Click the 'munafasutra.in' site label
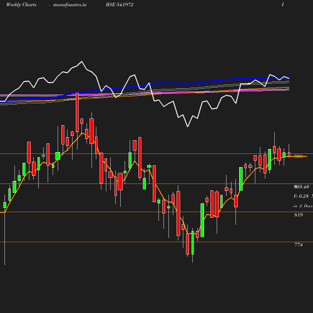The image size is (313, 313). (x=69, y=4)
